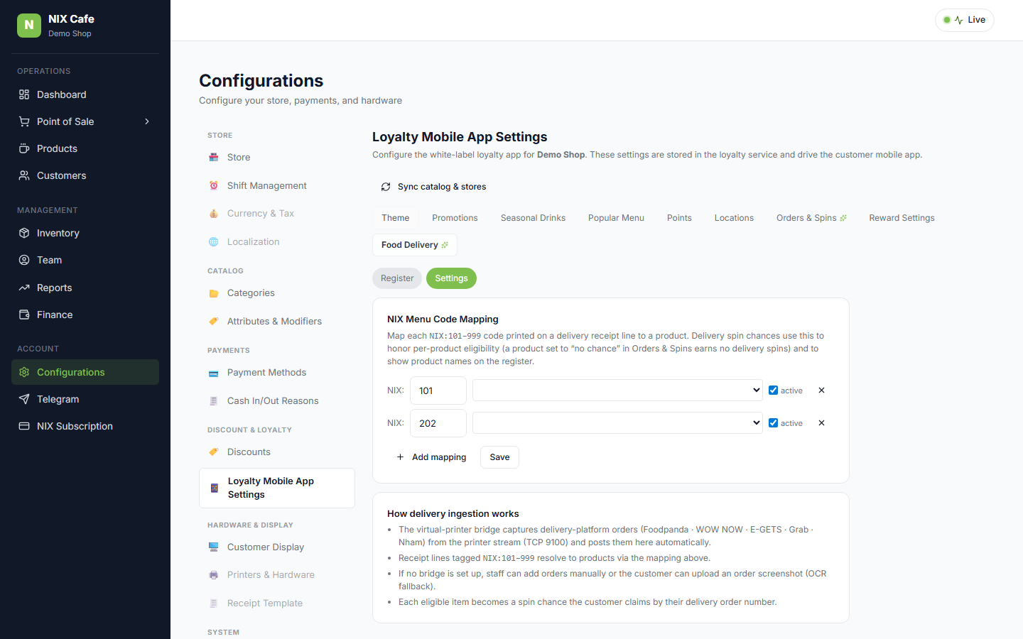
Task: Switch to the Theme tab
Action: click(x=395, y=218)
